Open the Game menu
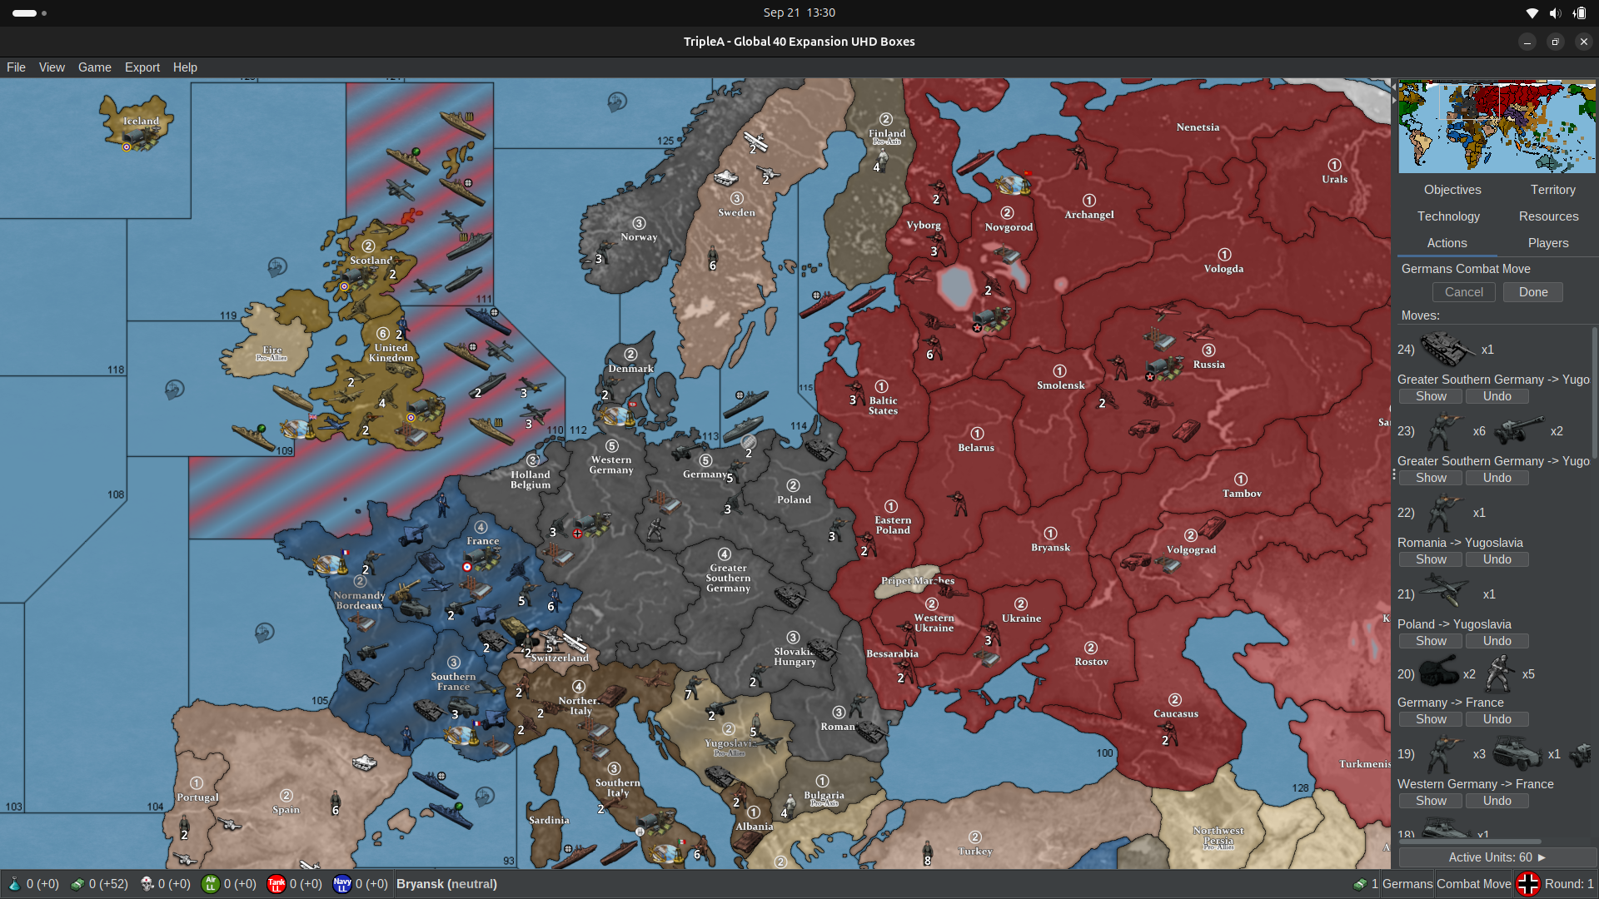Image resolution: width=1599 pixels, height=899 pixels. click(95, 67)
